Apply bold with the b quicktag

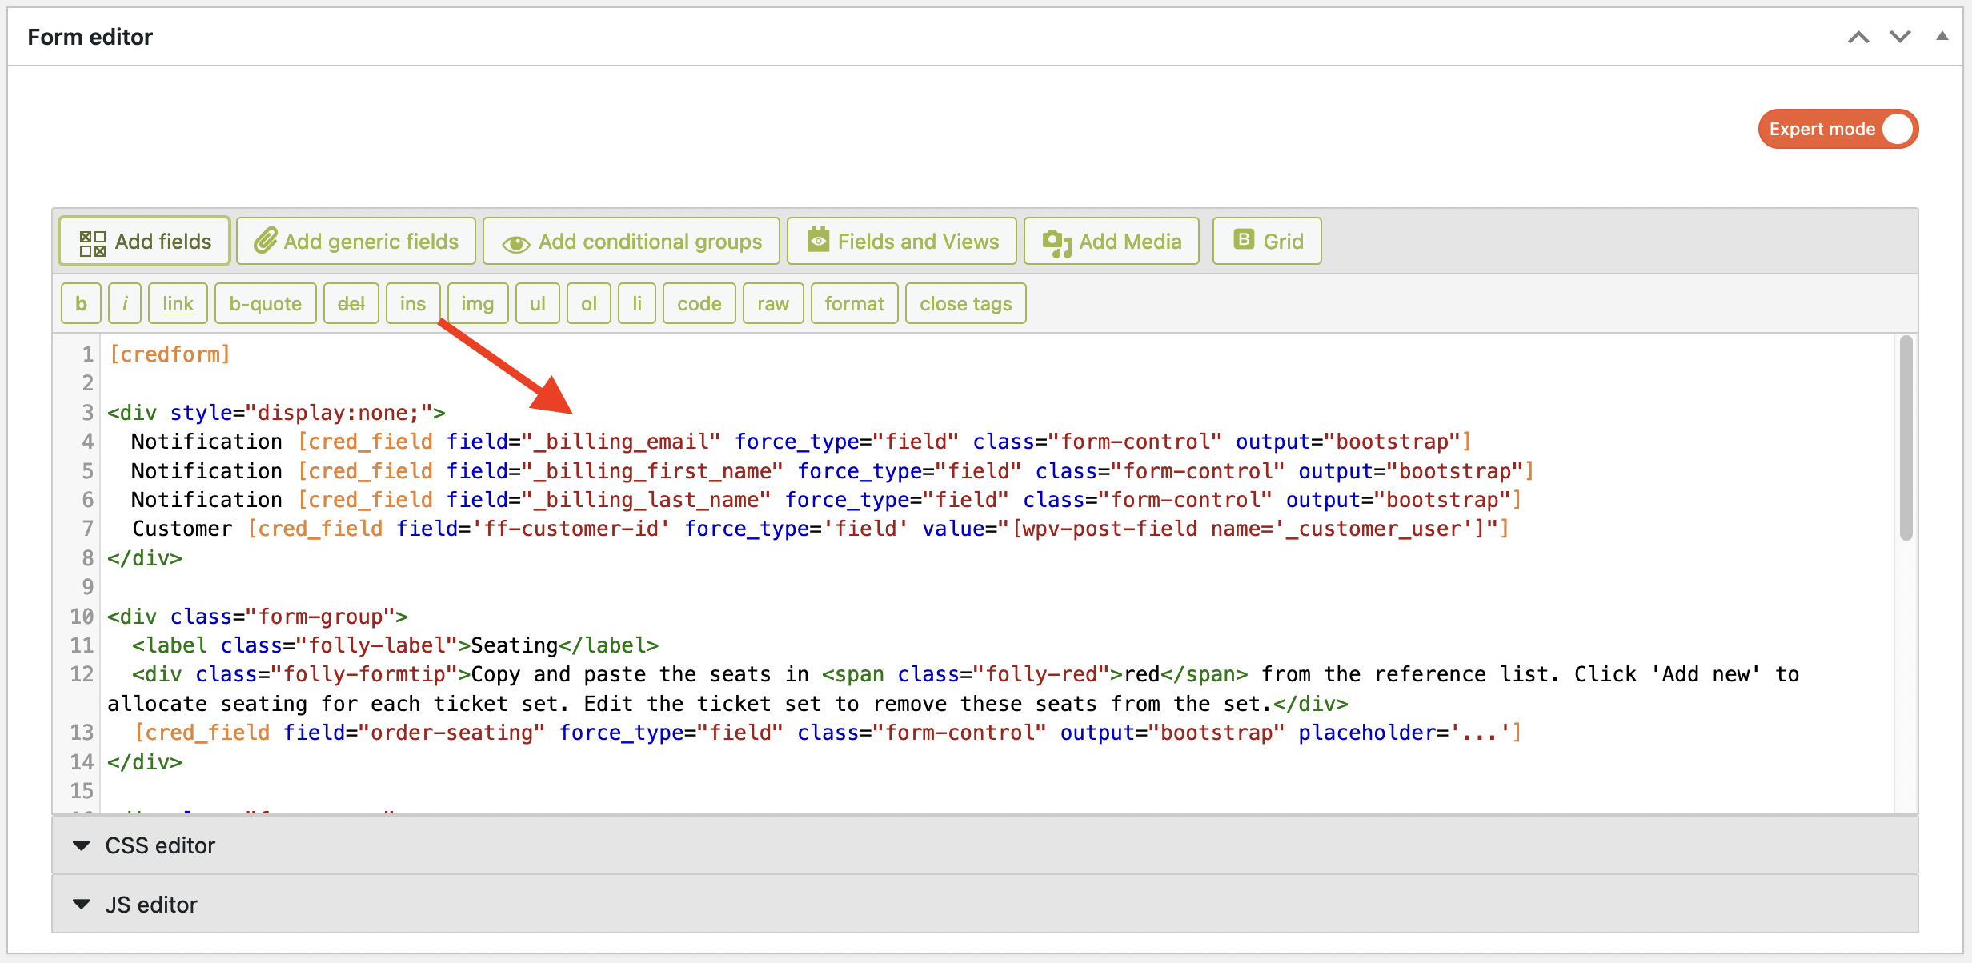[81, 303]
